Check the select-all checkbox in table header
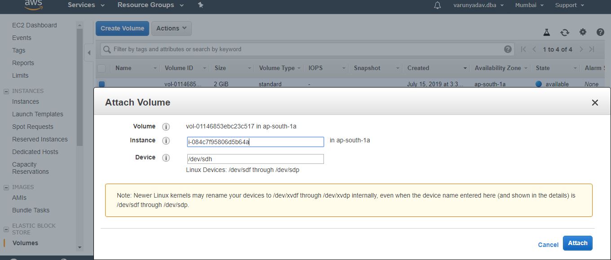The height and width of the screenshot is (260, 611). point(101,68)
